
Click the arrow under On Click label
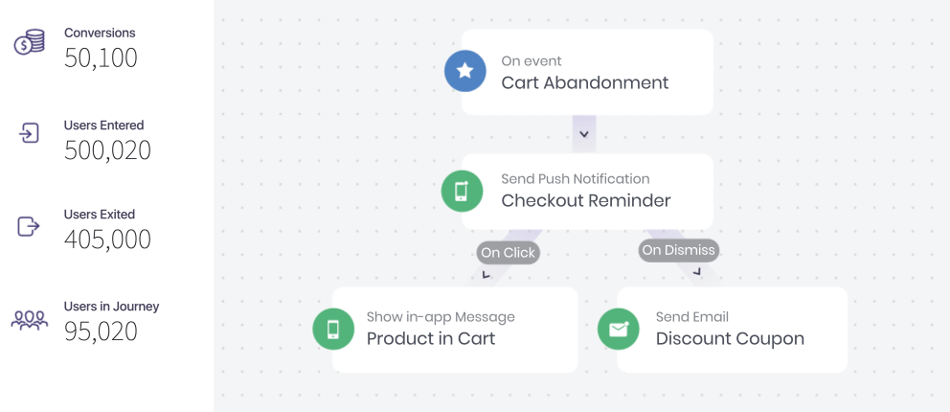pyautogui.click(x=486, y=274)
